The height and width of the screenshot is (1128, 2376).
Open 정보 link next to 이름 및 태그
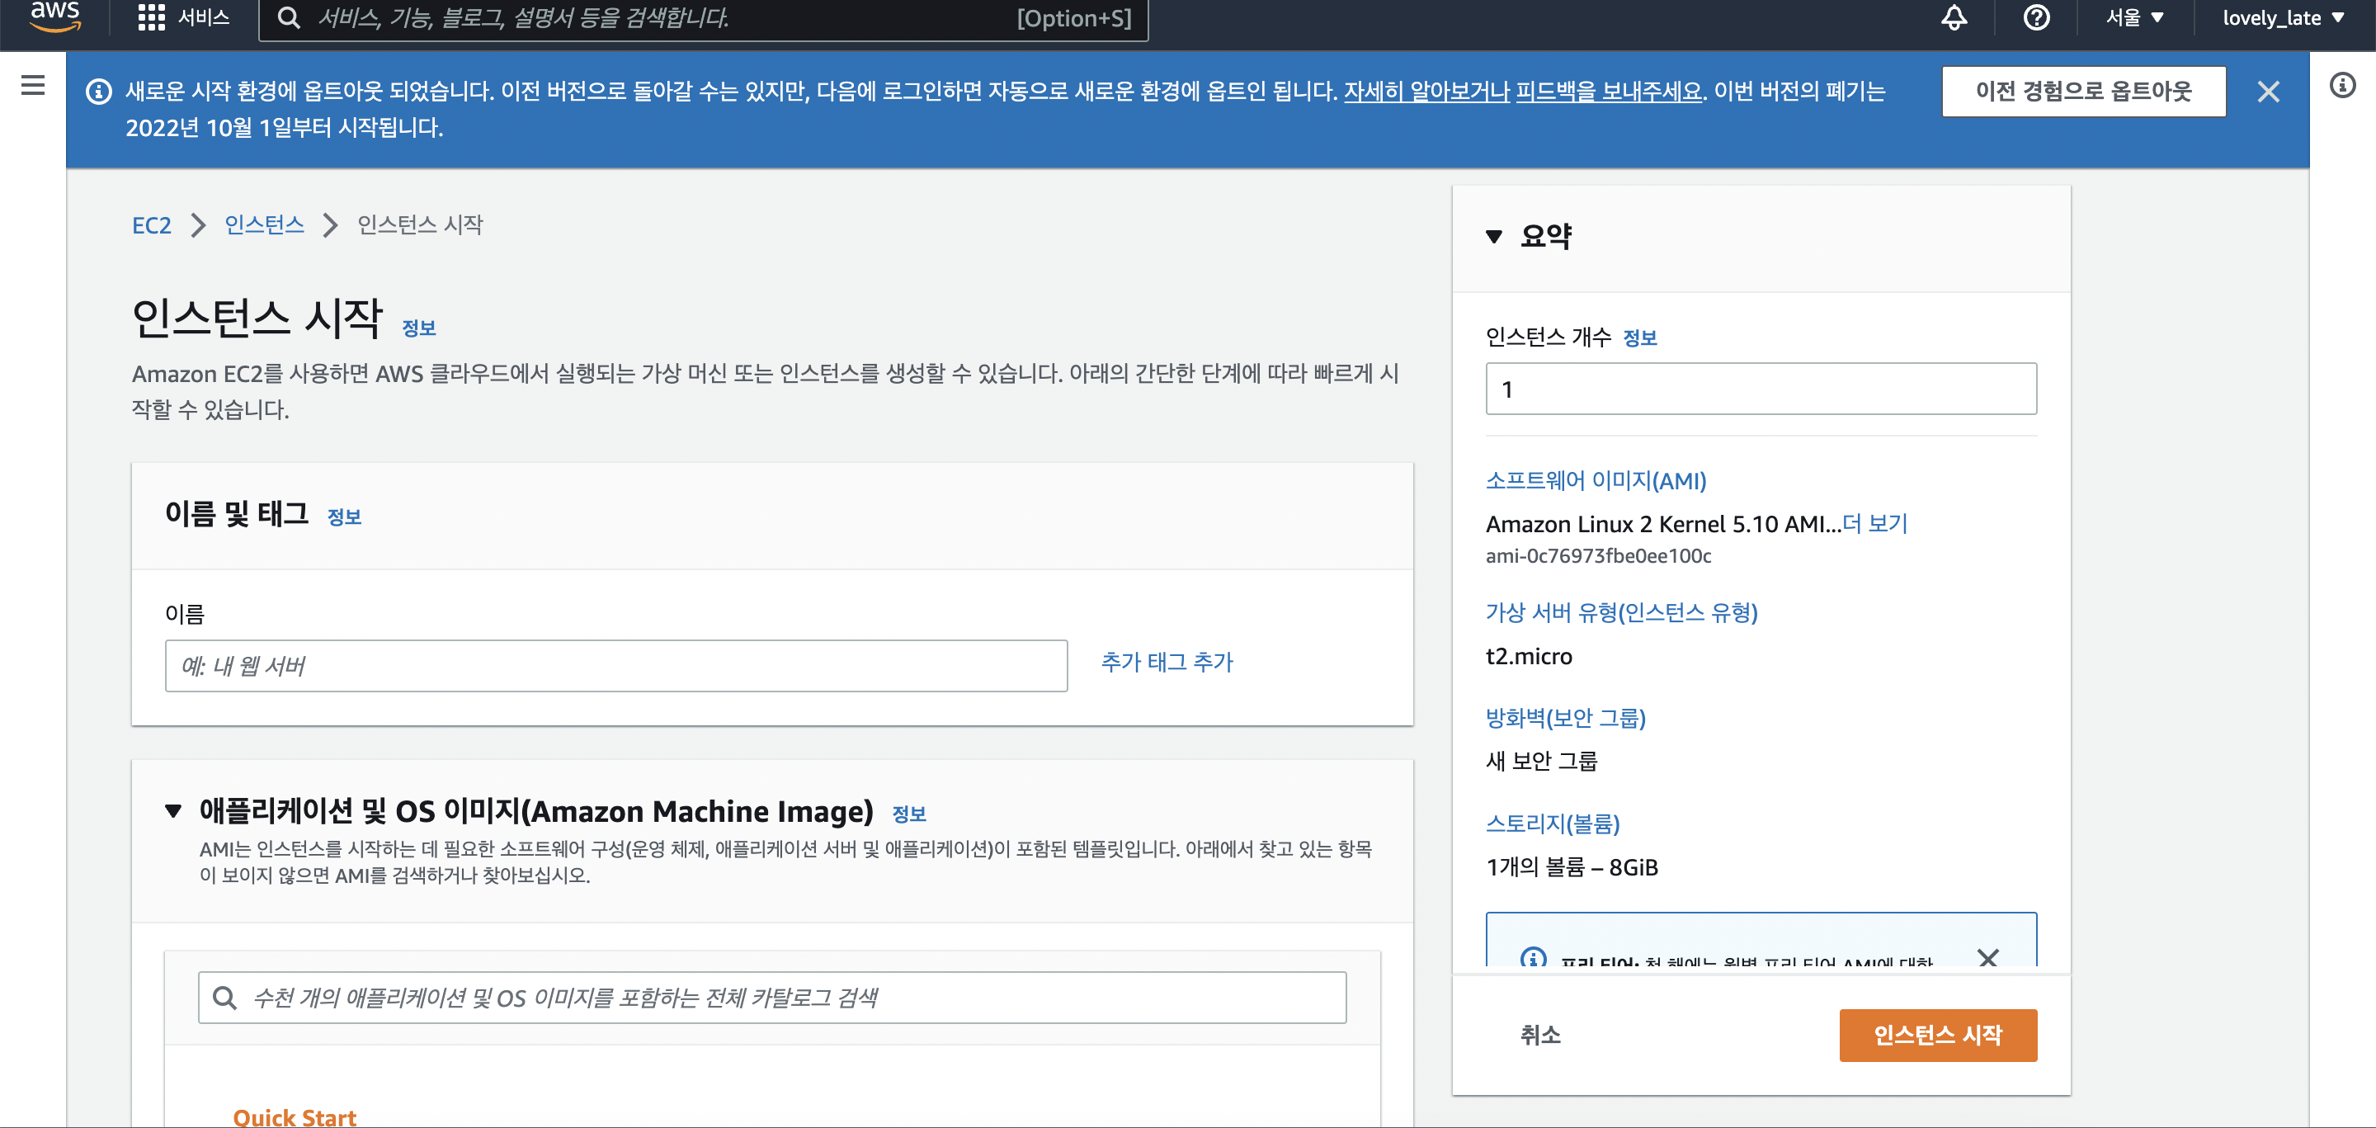[344, 517]
